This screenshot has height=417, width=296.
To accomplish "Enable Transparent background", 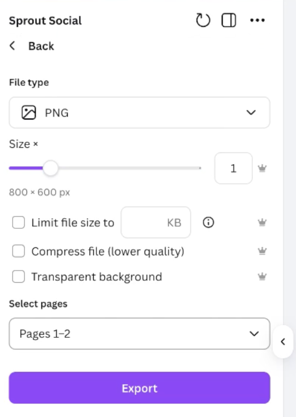I will coord(18,276).
